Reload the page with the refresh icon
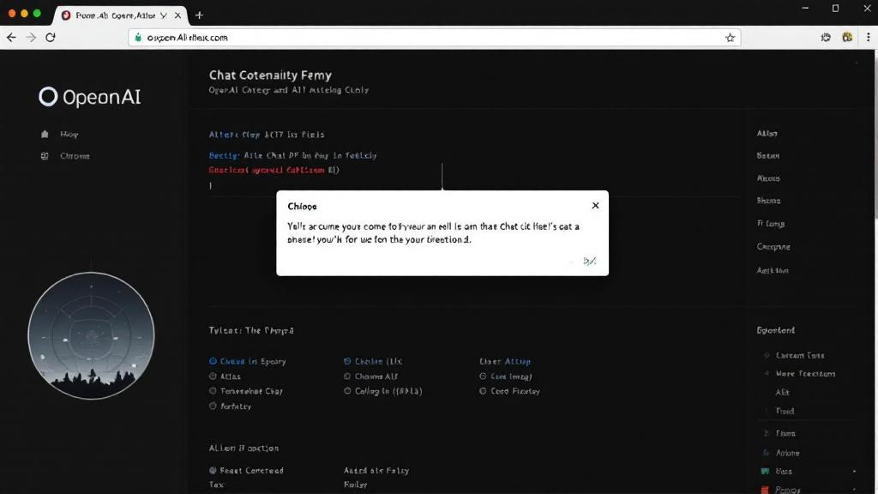 51,38
